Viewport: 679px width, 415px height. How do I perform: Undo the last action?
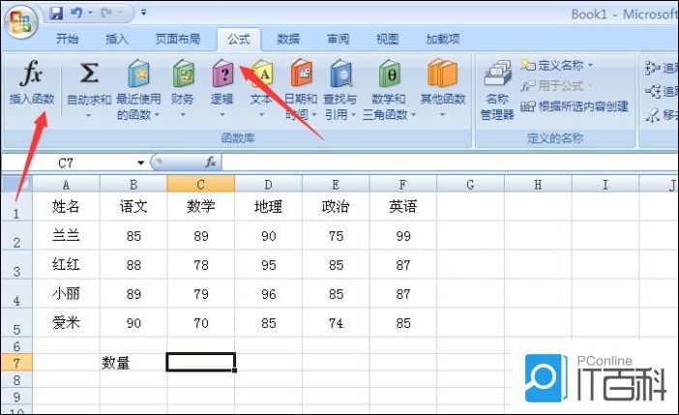(x=76, y=13)
